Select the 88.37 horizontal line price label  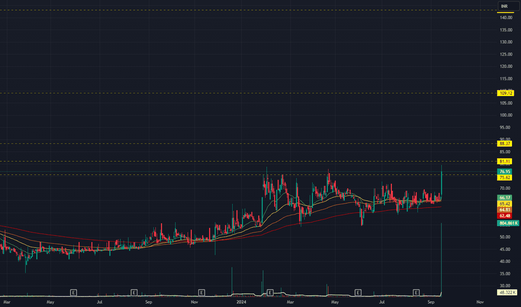pyautogui.click(x=504, y=143)
